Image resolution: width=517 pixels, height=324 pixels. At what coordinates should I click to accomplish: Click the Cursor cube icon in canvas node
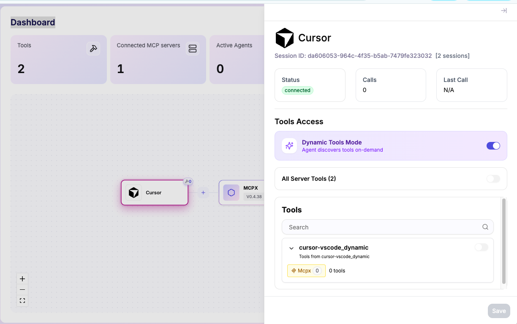133,193
